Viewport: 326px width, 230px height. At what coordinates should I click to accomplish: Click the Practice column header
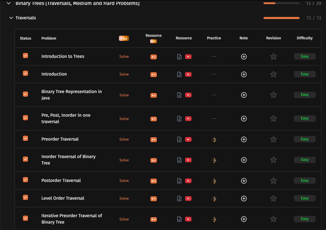pos(214,38)
